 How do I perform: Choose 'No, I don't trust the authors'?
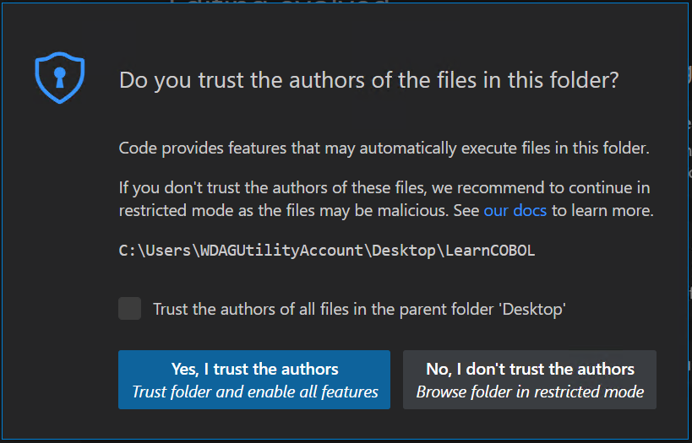click(530, 380)
